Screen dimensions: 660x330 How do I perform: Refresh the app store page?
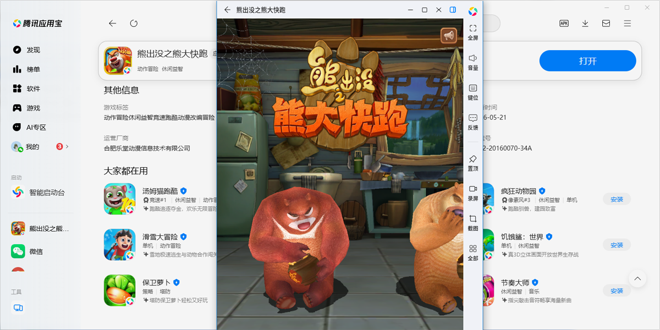tap(134, 24)
